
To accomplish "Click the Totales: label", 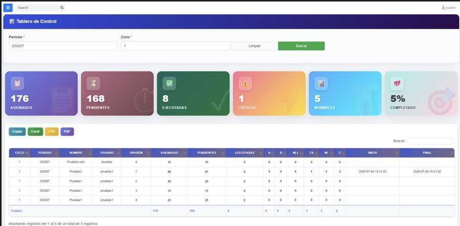I will point(16,211).
